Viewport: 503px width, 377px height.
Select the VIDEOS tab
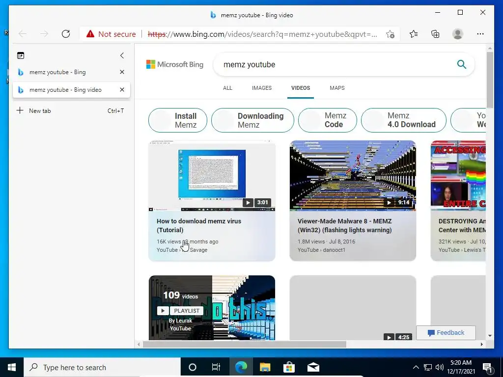click(301, 88)
